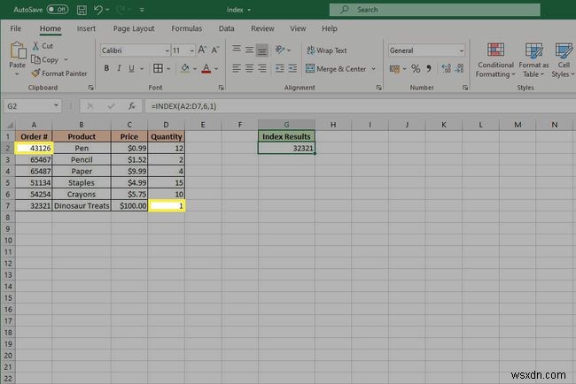Decrease font size with smaller A icon
Screen dimensions: 576x384
215,50
